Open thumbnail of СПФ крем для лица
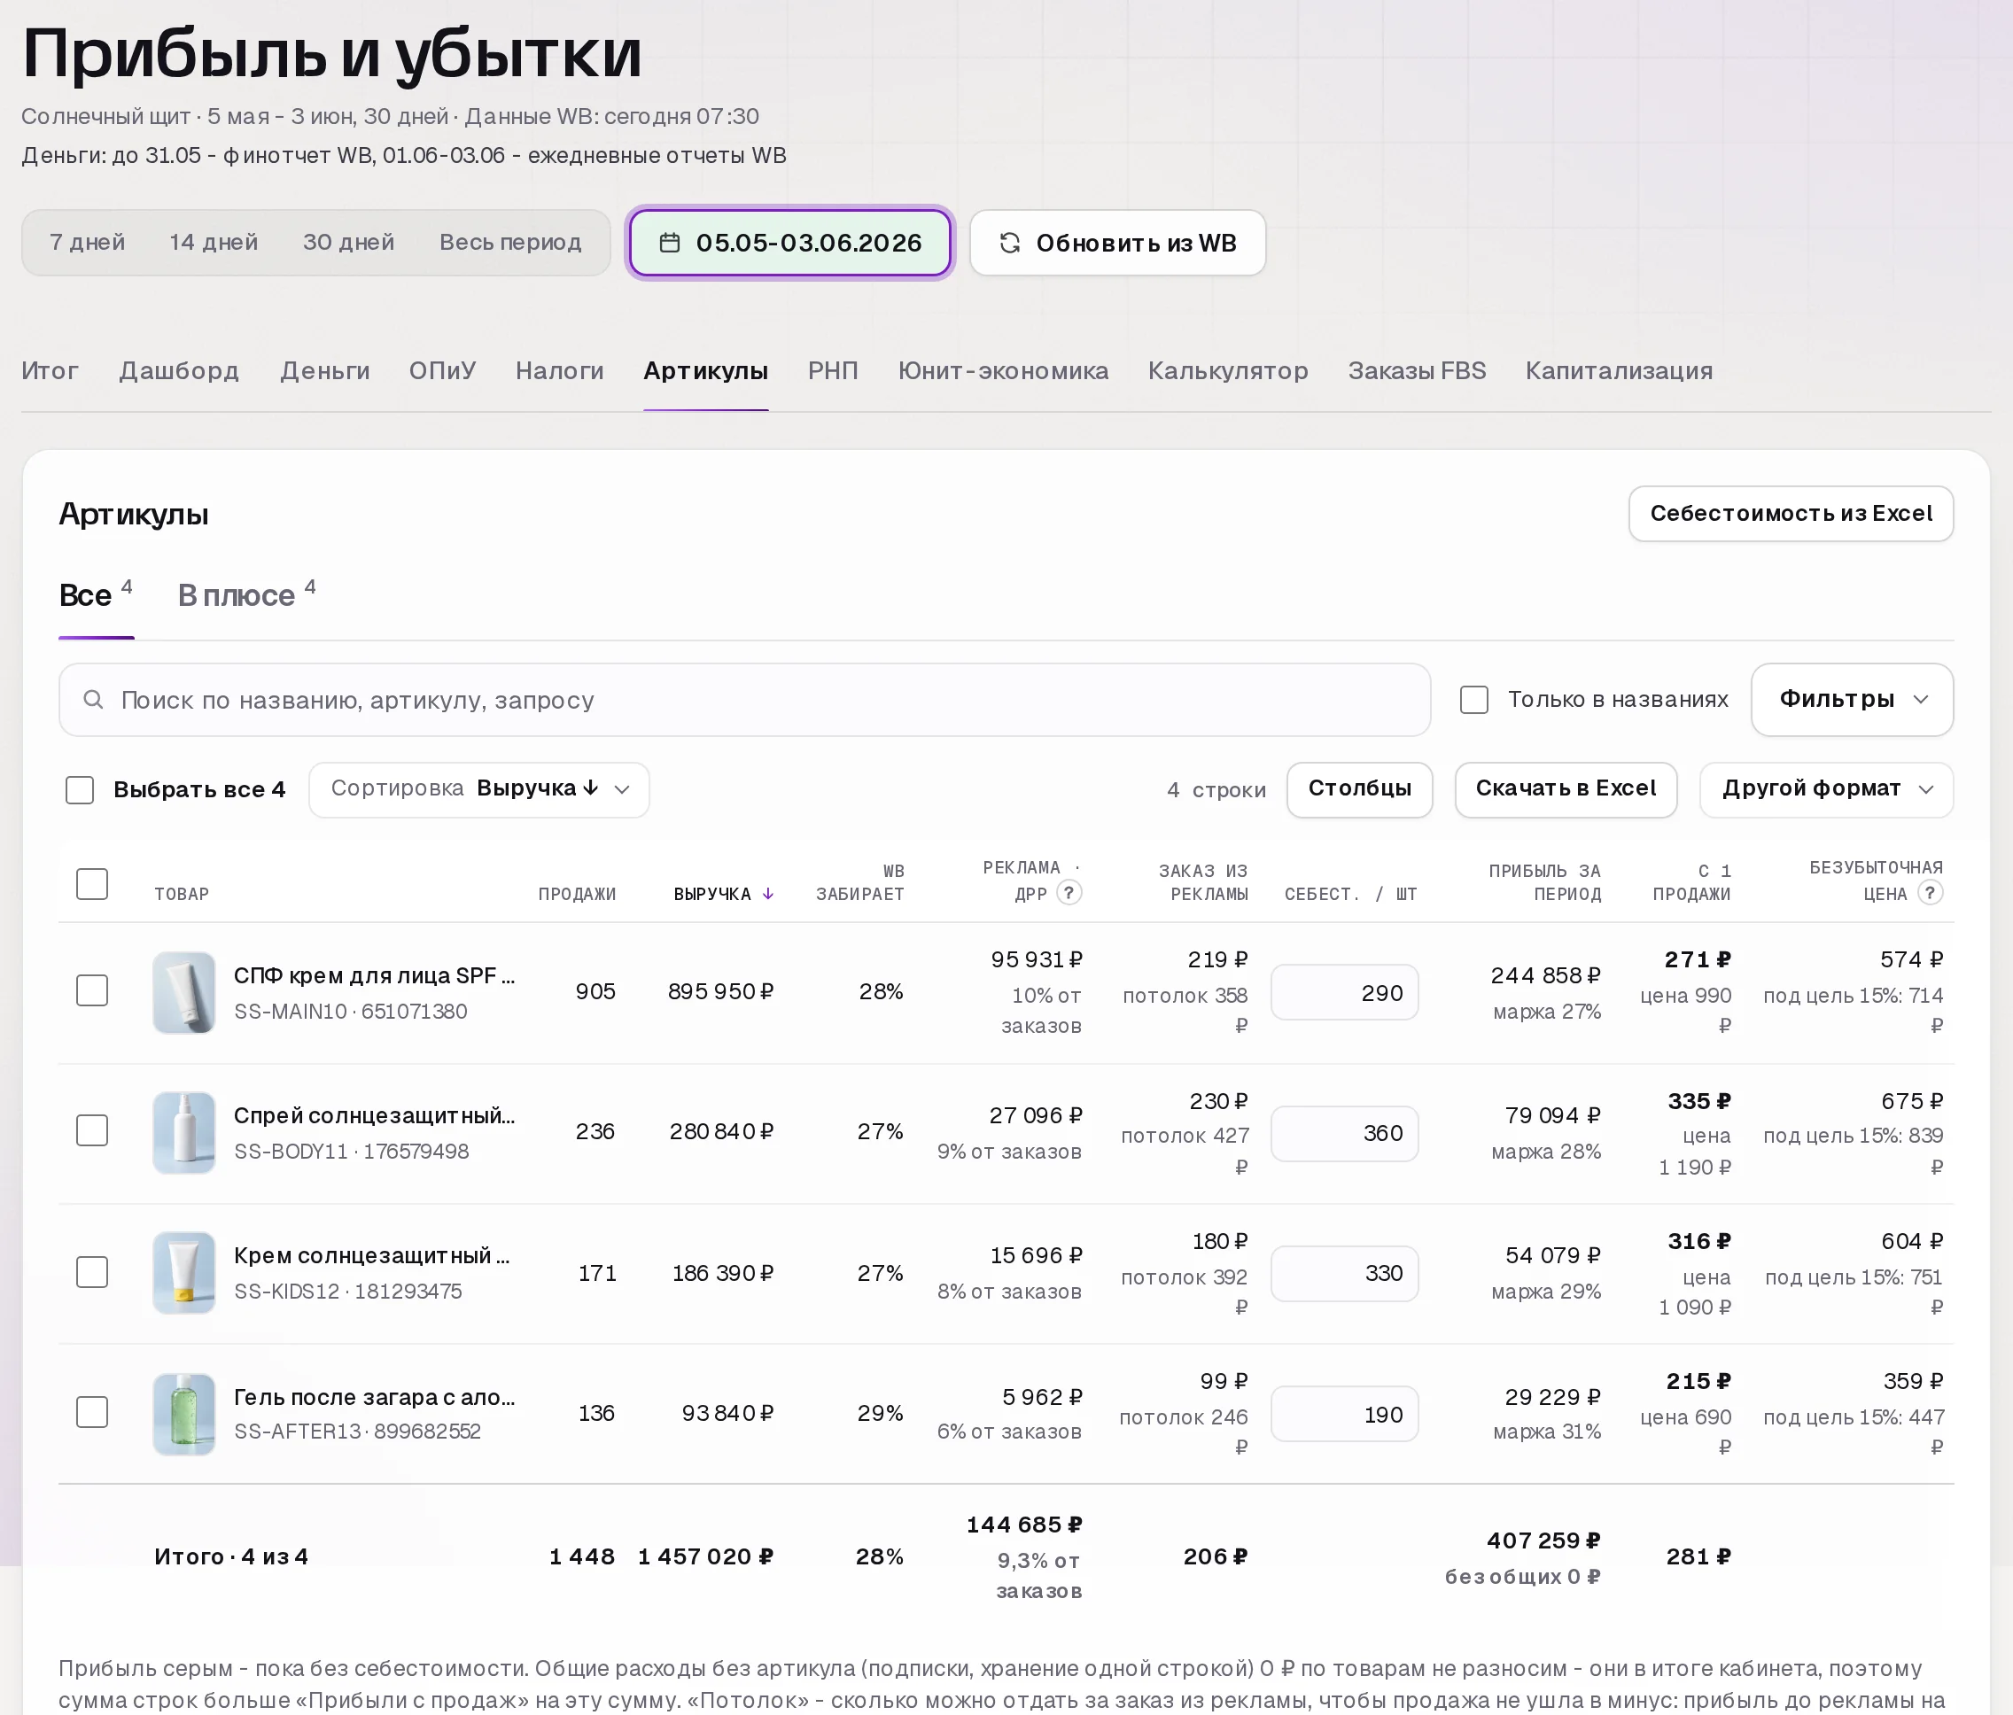The width and height of the screenshot is (2013, 1715). pyautogui.click(x=183, y=992)
